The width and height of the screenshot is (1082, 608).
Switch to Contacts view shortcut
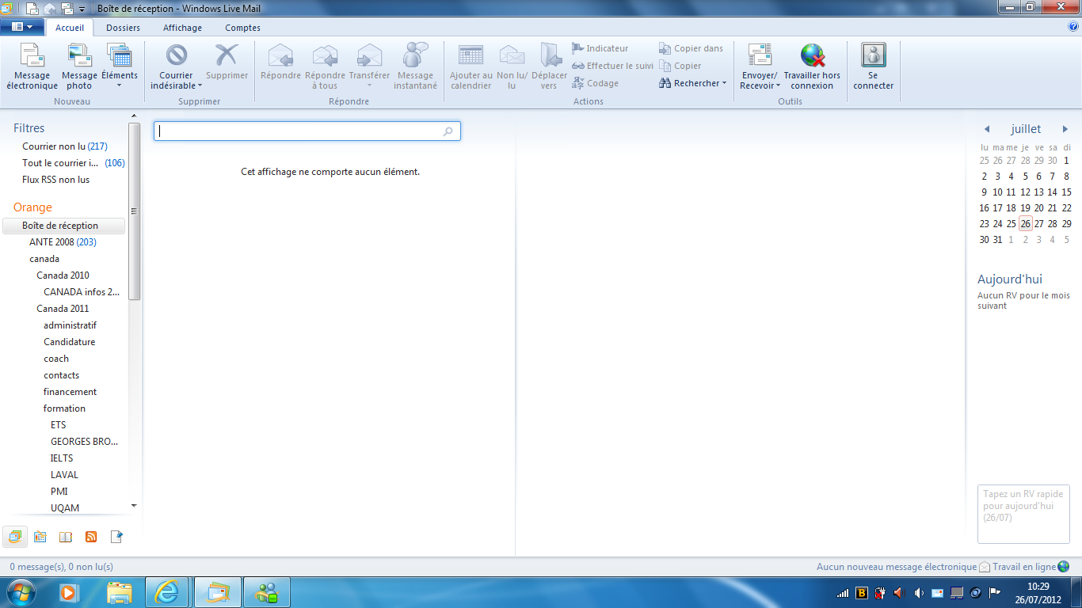66,537
